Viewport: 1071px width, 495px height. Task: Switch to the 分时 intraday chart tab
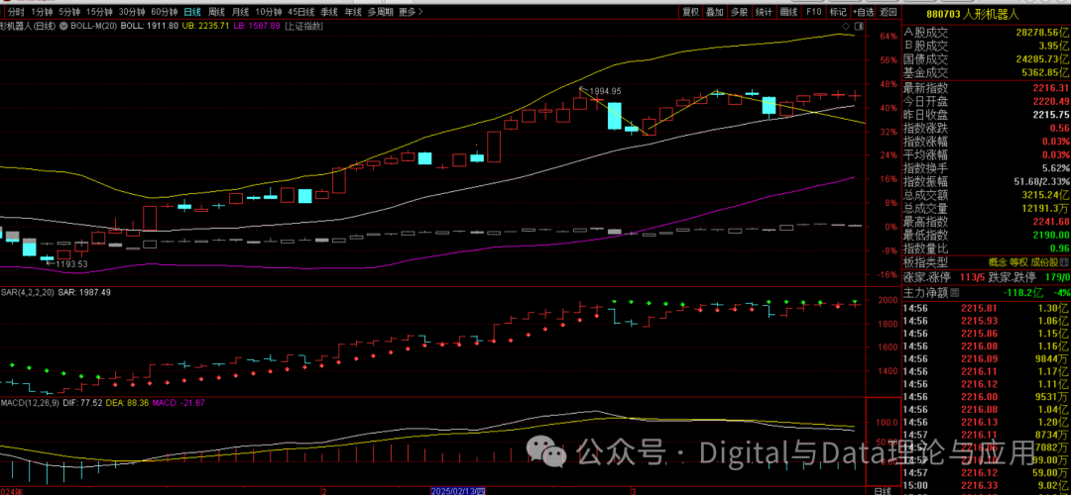click(16, 12)
